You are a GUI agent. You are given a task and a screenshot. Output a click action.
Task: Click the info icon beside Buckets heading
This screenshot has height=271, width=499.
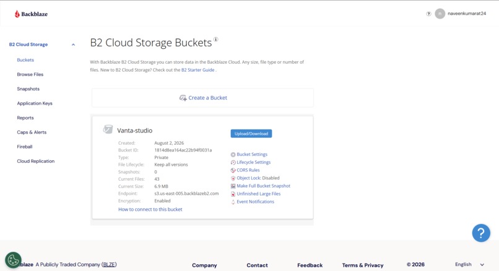point(216,39)
